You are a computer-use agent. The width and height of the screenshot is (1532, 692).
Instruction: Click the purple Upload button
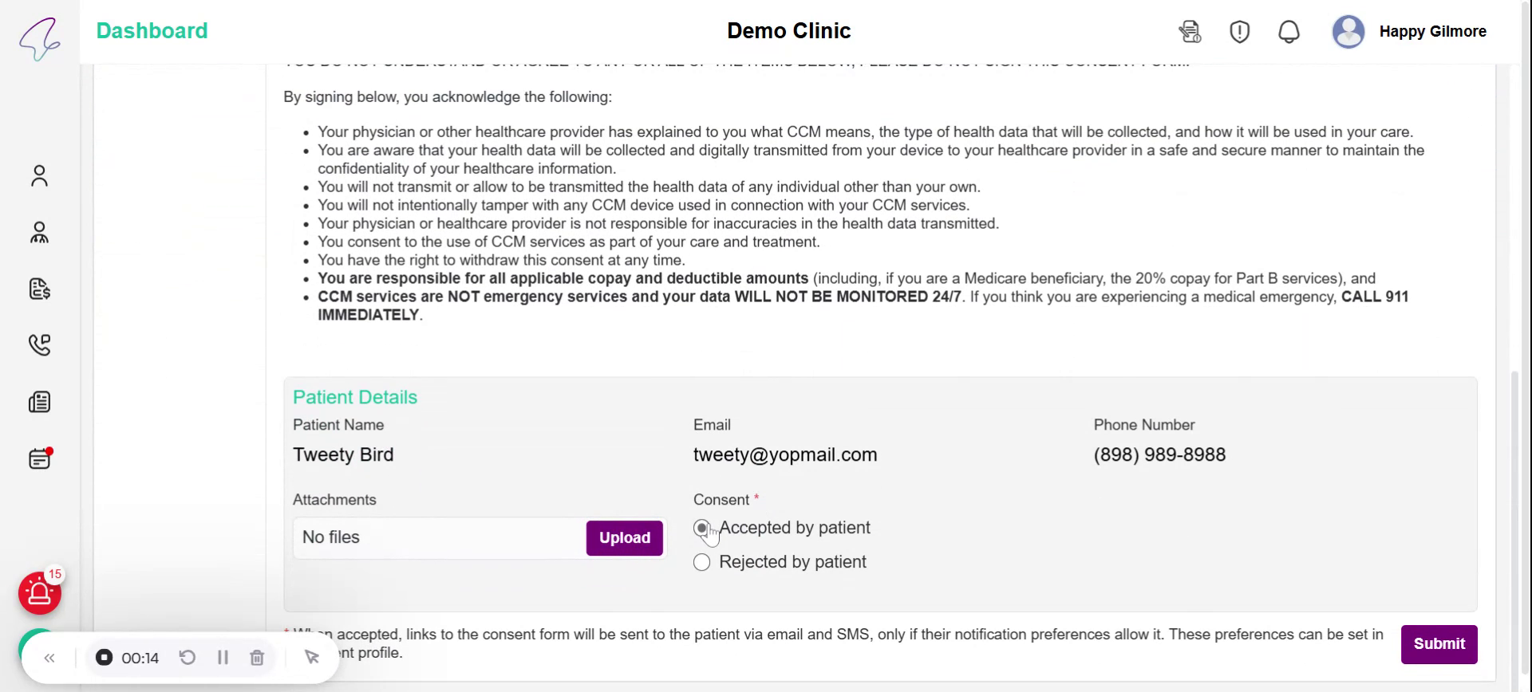pos(624,538)
